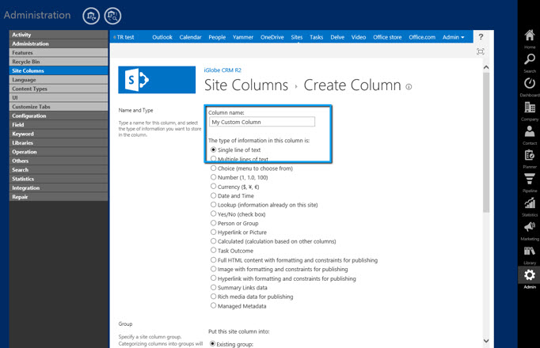The width and height of the screenshot is (540, 348).
Task: Select Date and Time radio
Action: pos(214,195)
